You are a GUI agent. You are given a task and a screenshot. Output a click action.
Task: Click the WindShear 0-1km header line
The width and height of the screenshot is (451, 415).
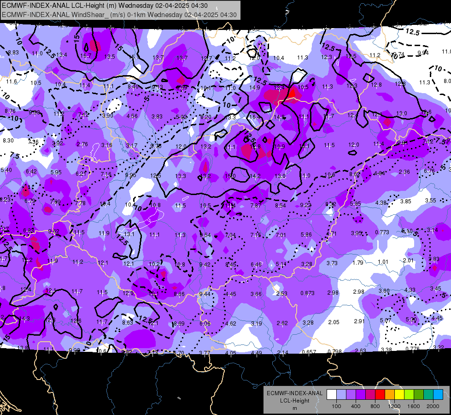(119, 15)
